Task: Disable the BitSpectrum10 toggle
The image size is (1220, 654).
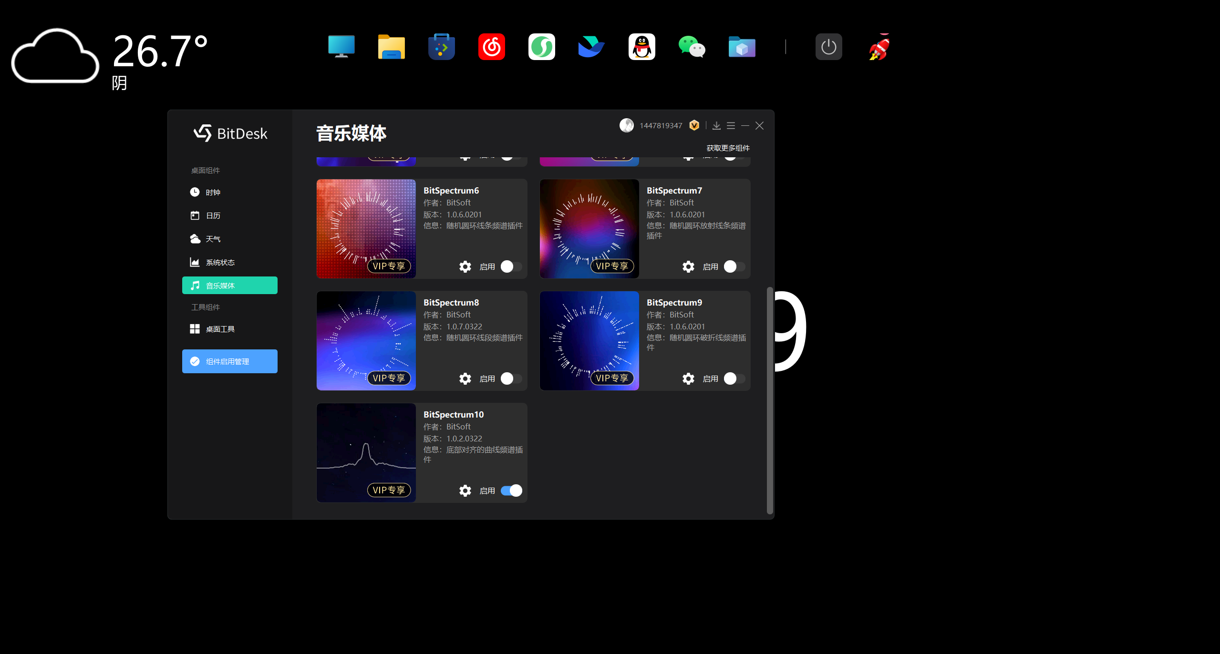Action: click(511, 490)
